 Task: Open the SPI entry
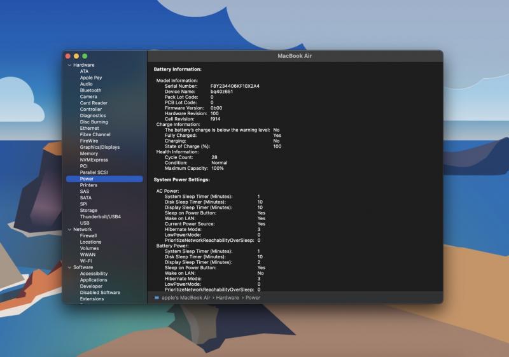click(x=83, y=204)
